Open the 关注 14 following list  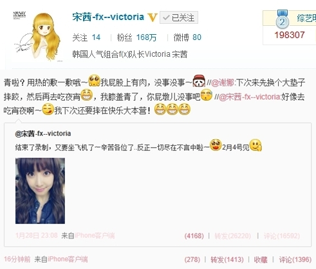pyautogui.click(x=86, y=37)
